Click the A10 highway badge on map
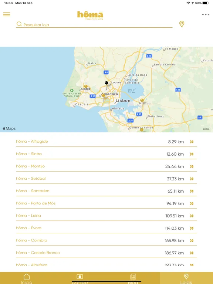This screenshot has width=213, height=284. [149, 56]
